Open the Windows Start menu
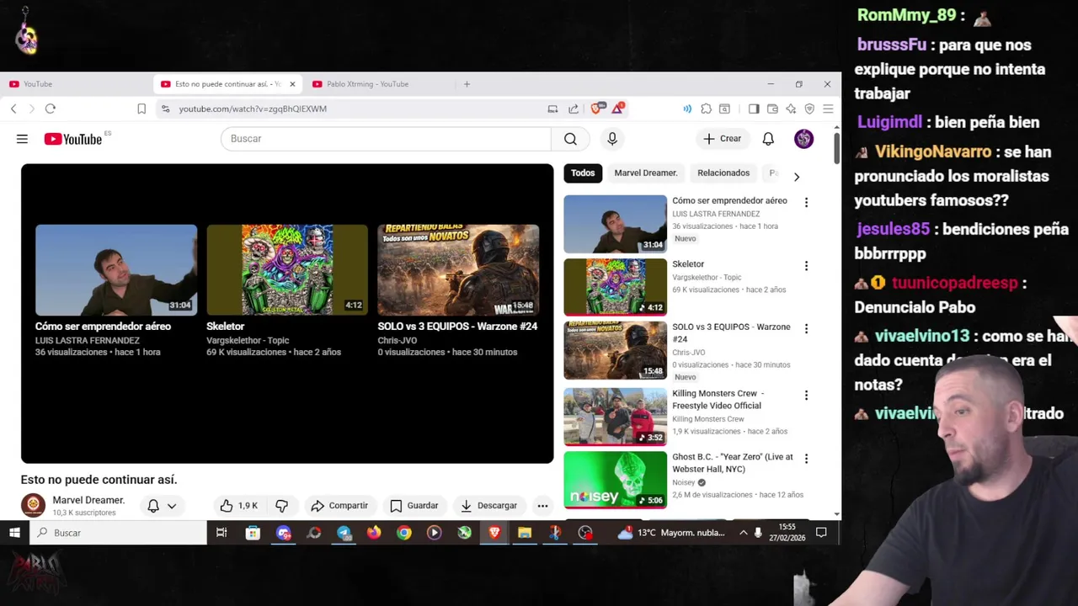Image resolution: width=1078 pixels, height=606 pixels. point(14,533)
